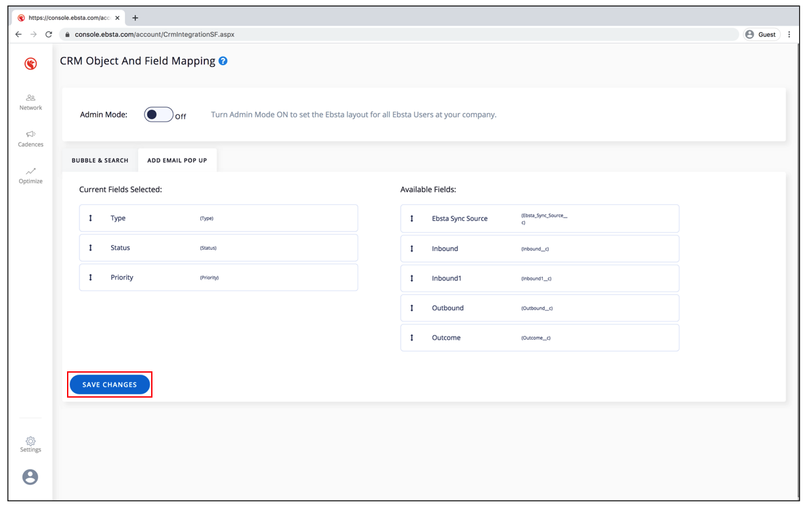Open Settings gear in the sidebar
Image resolution: width=807 pixels, height=510 pixels.
(x=30, y=444)
